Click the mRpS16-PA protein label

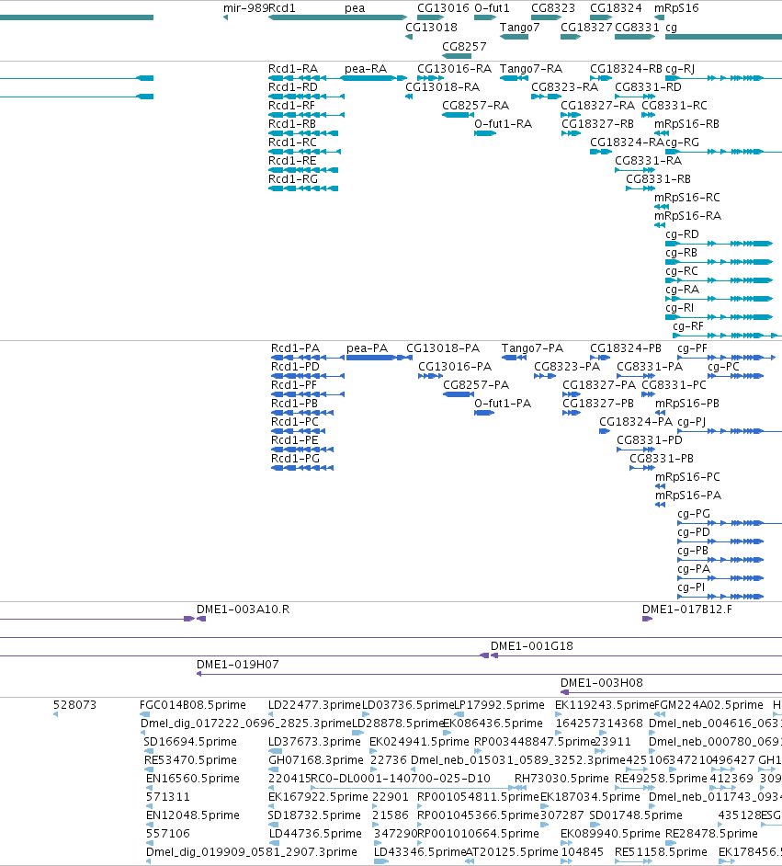[x=687, y=495]
